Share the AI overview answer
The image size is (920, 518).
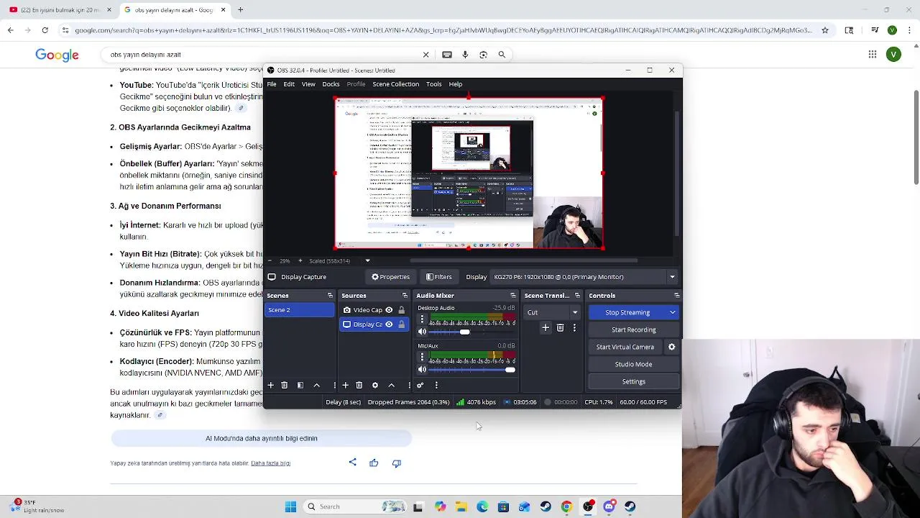tap(352, 463)
